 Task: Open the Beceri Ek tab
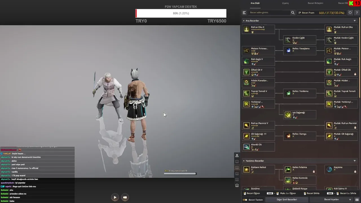(x=343, y=3)
